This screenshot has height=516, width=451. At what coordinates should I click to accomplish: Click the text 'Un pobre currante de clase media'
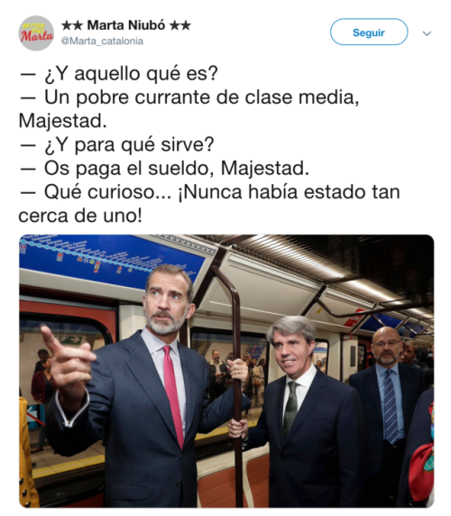point(201,97)
